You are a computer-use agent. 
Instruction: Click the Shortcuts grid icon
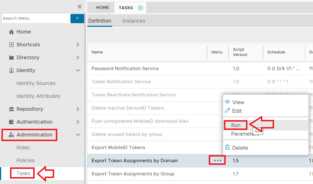[x=11, y=45]
